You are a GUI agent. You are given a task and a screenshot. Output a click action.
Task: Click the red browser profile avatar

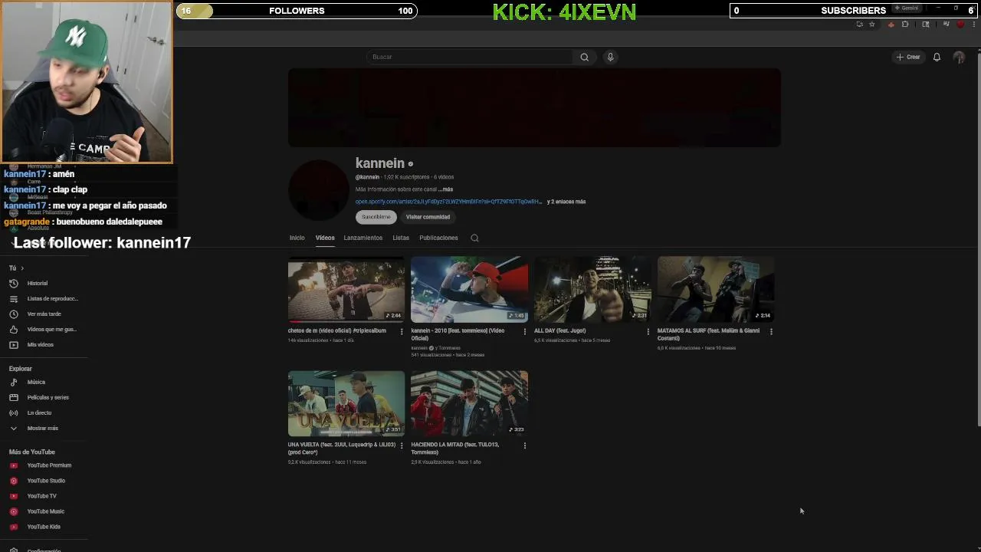960,24
